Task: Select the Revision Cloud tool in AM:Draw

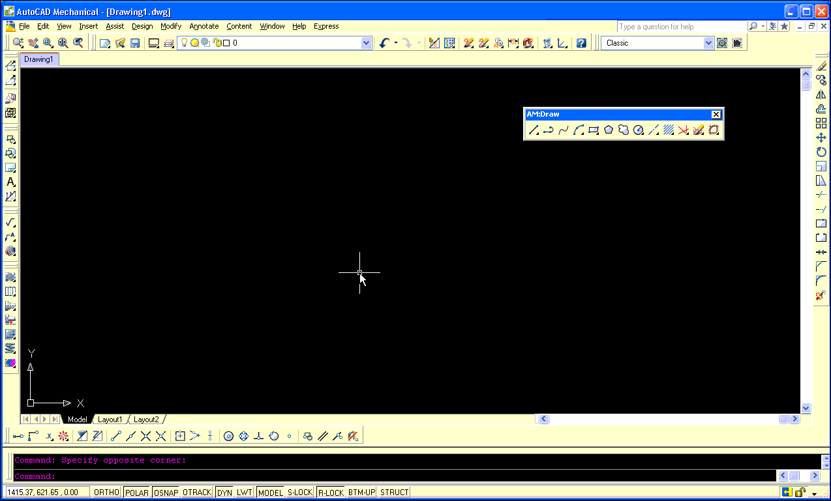Action: (624, 130)
